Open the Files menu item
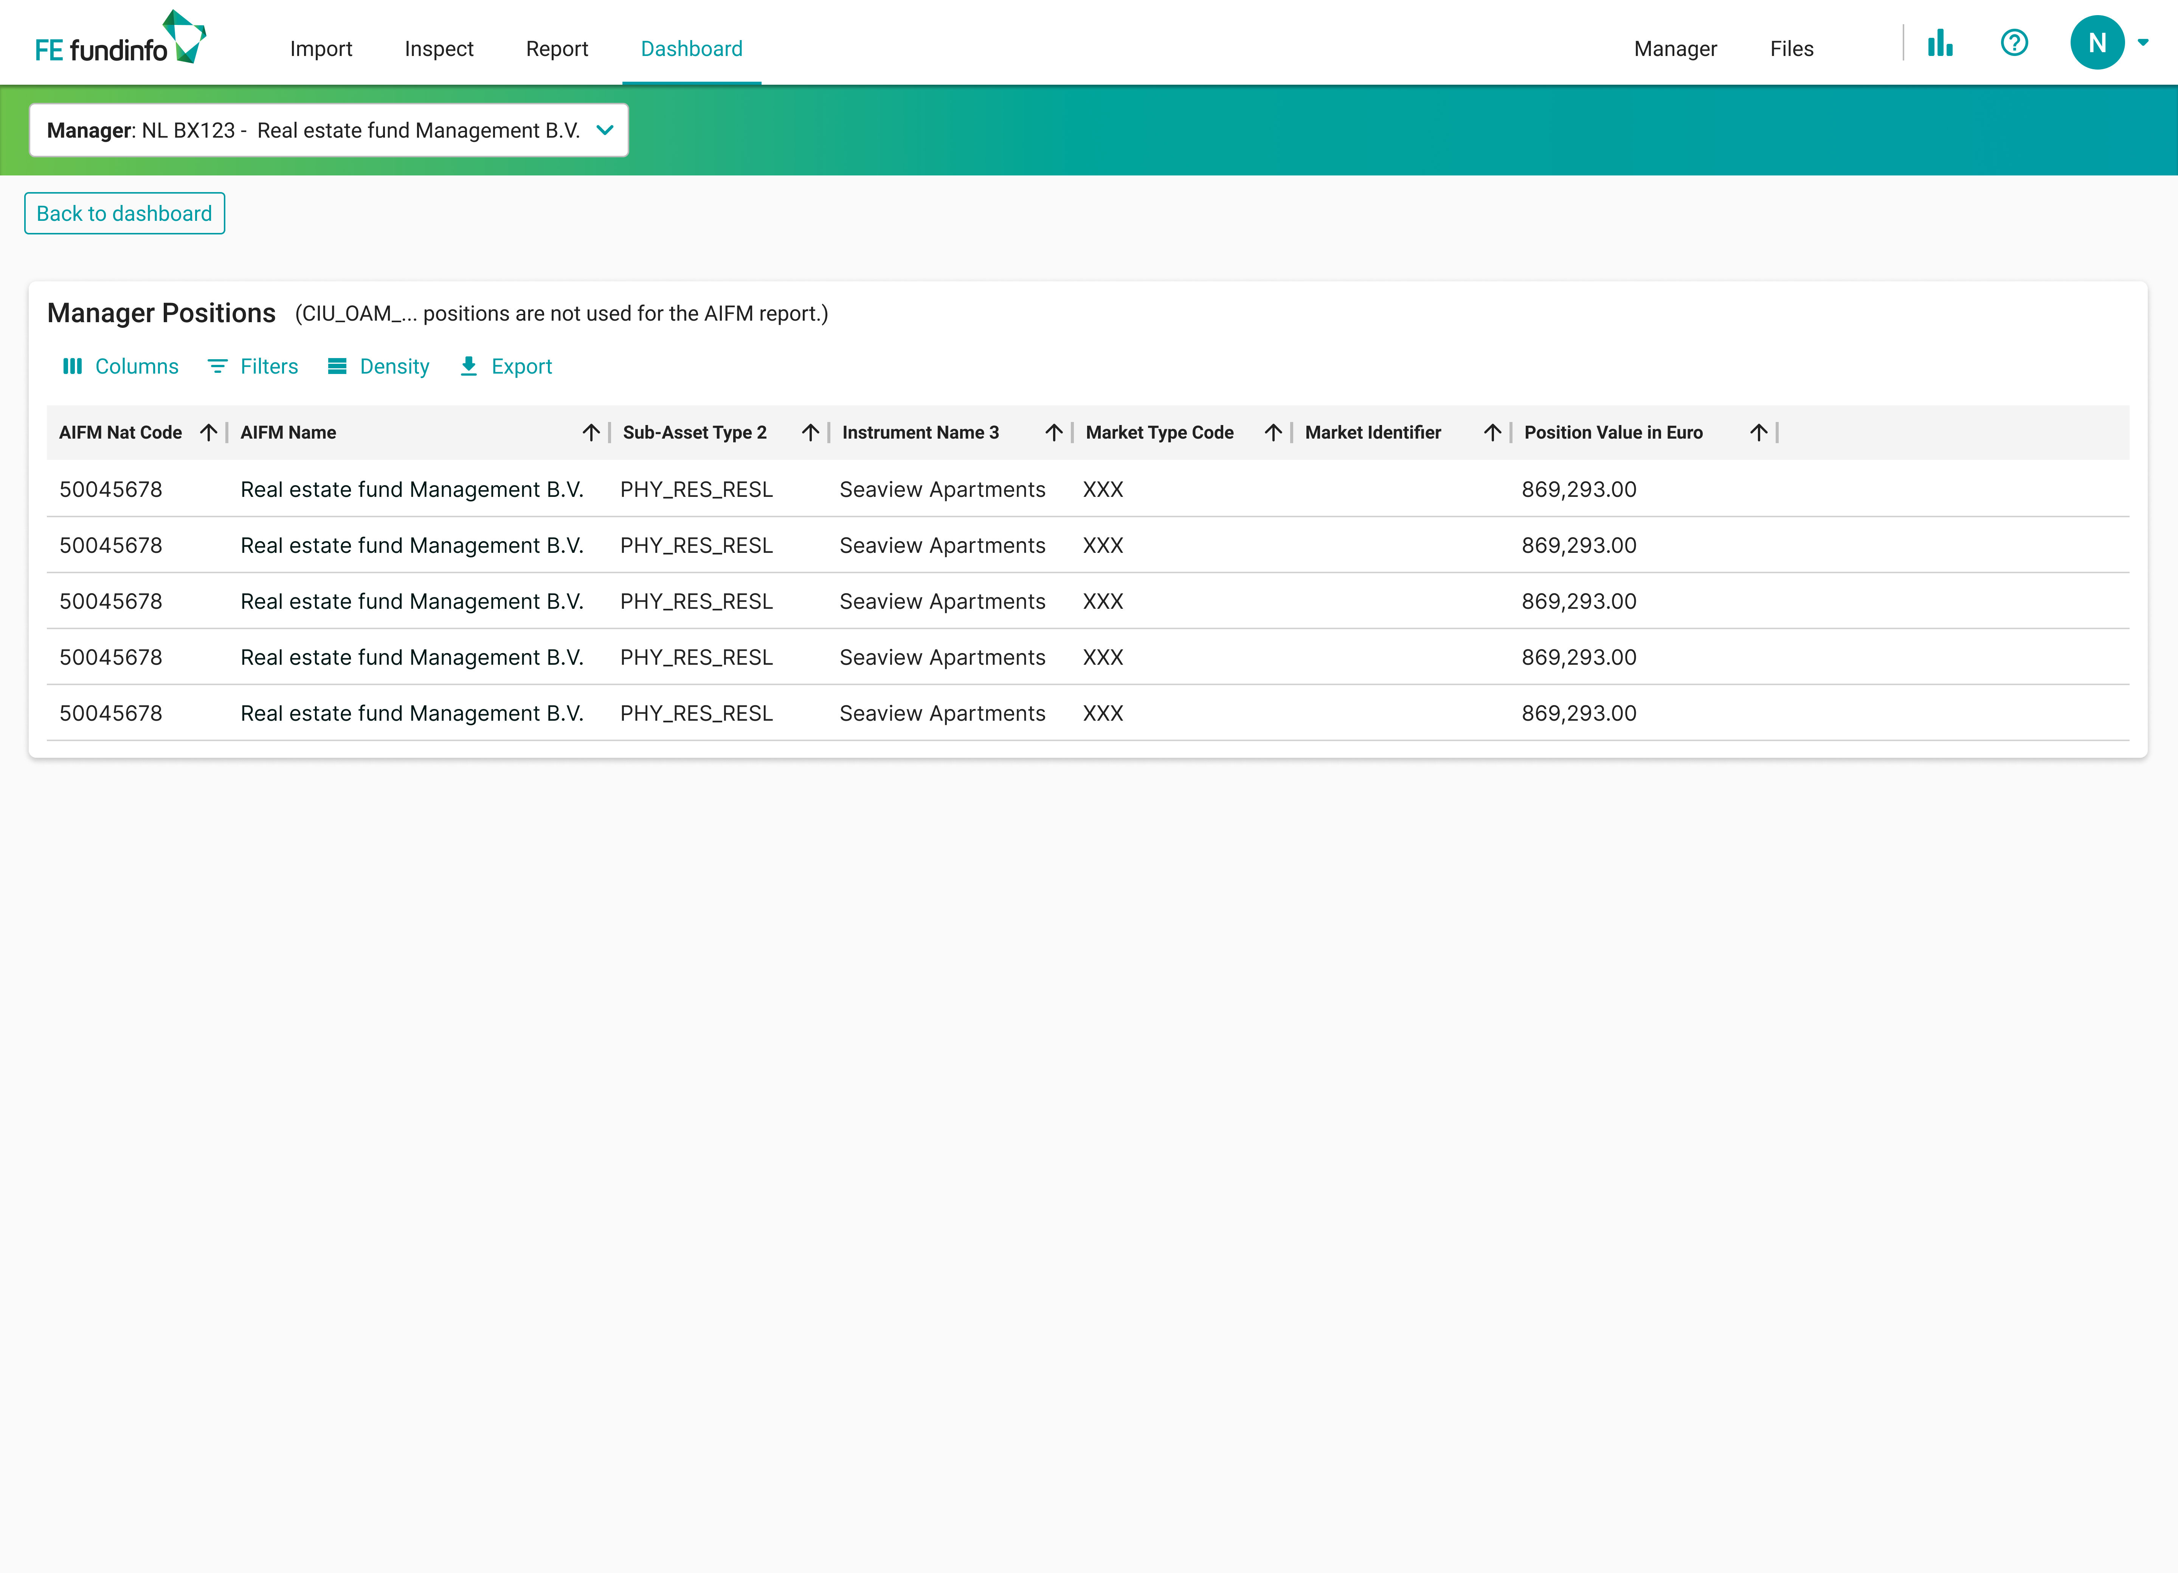This screenshot has width=2178, height=1573. (x=1791, y=49)
